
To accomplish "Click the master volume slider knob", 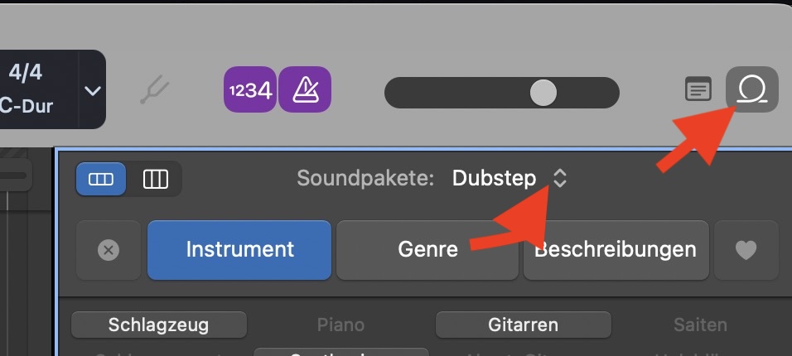I will 543,93.
